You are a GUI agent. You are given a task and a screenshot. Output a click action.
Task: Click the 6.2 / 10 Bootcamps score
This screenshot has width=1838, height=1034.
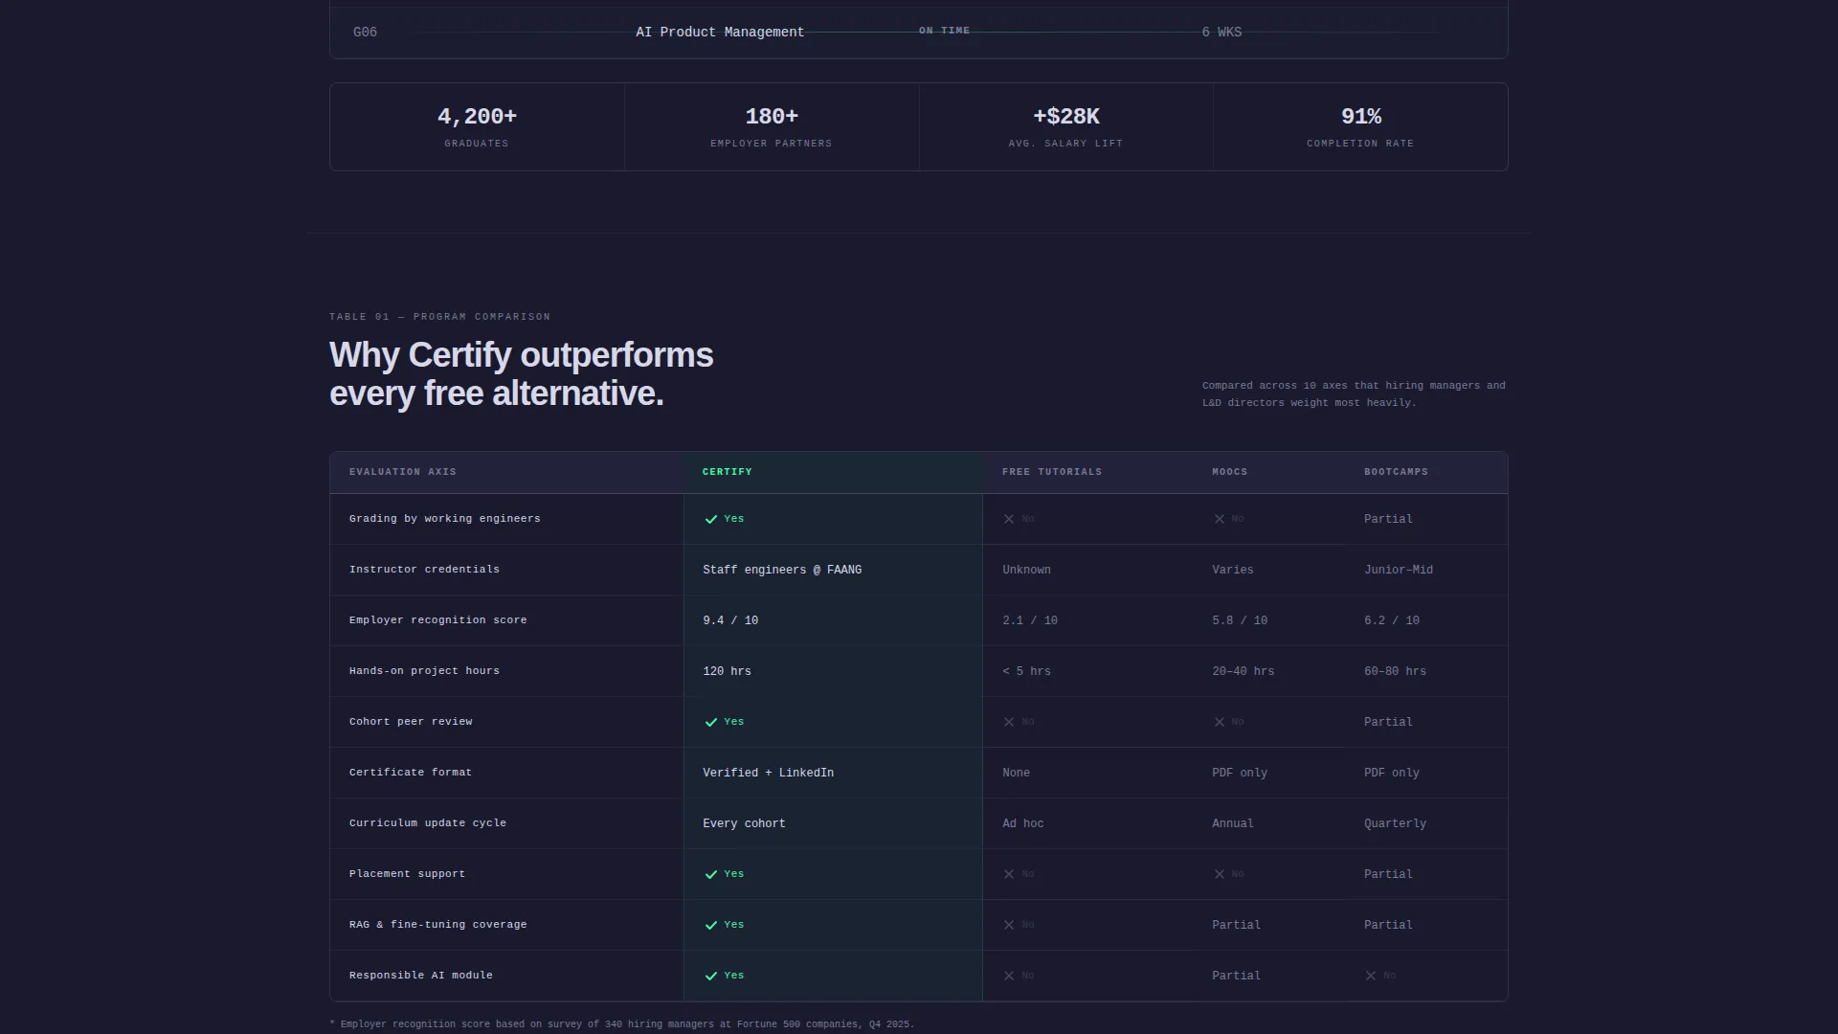[x=1392, y=620]
